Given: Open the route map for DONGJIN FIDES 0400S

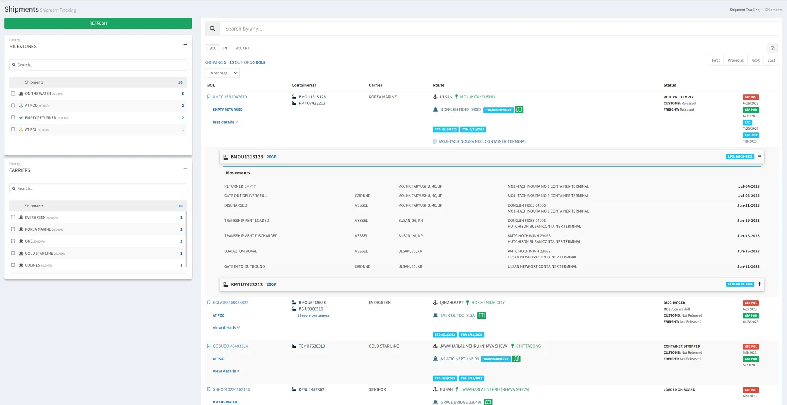Looking at the screenshot, I should [x=519, y=109].
